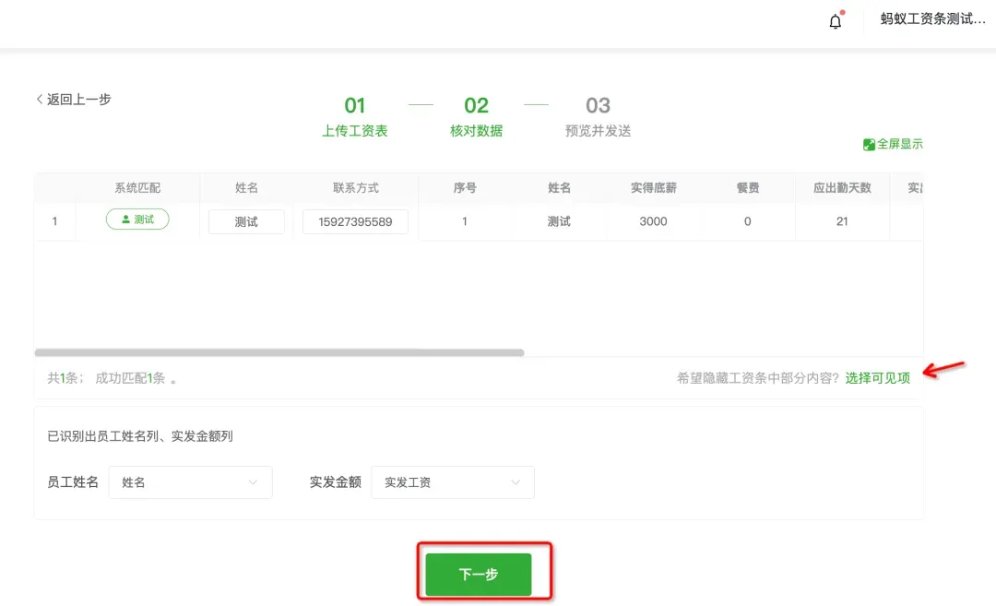Screen dimensions: 996x606
Task: Open the 实发金额 dropdown showing 实发工资
Action: (452, 482)
